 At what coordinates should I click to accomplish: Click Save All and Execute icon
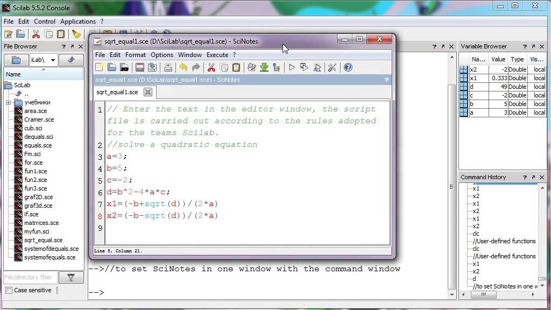point(317,67)
